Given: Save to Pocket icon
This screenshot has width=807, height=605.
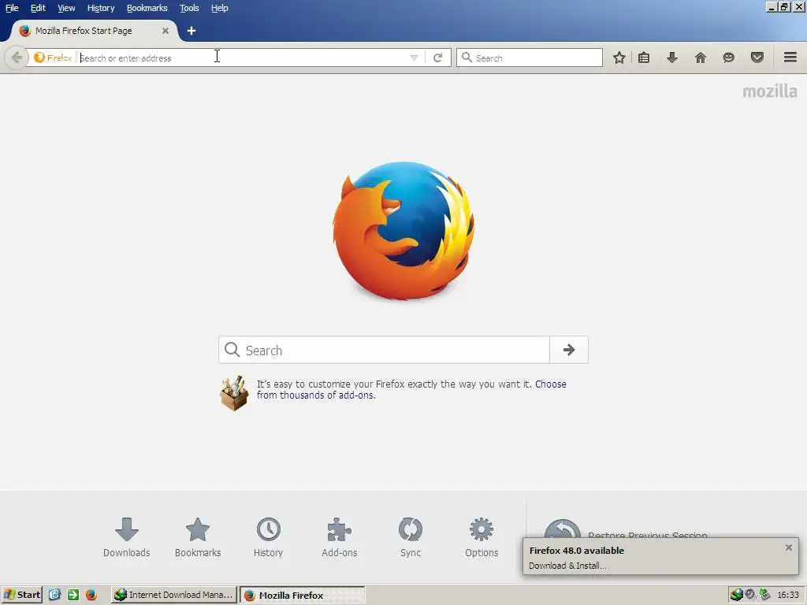Looking at the screenshot, I should pos(757,58).
